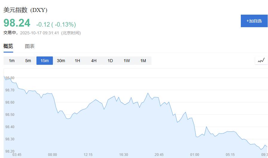Screen dimensions: 268x158
Task: Click the line chart type icon
Action: click(x=261, y=61)
